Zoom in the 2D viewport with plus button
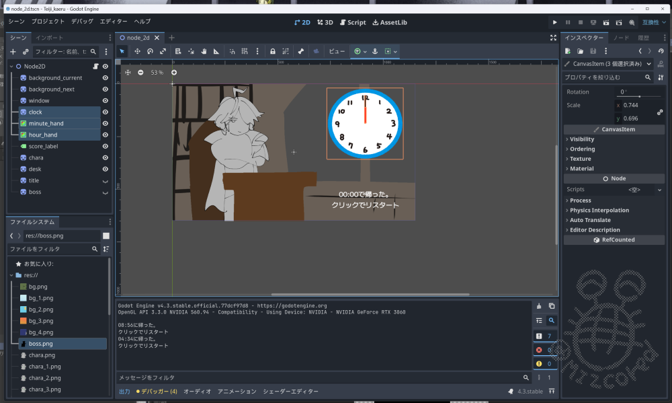The height and width of the screenshot is (403, 672). click(174, 72)
